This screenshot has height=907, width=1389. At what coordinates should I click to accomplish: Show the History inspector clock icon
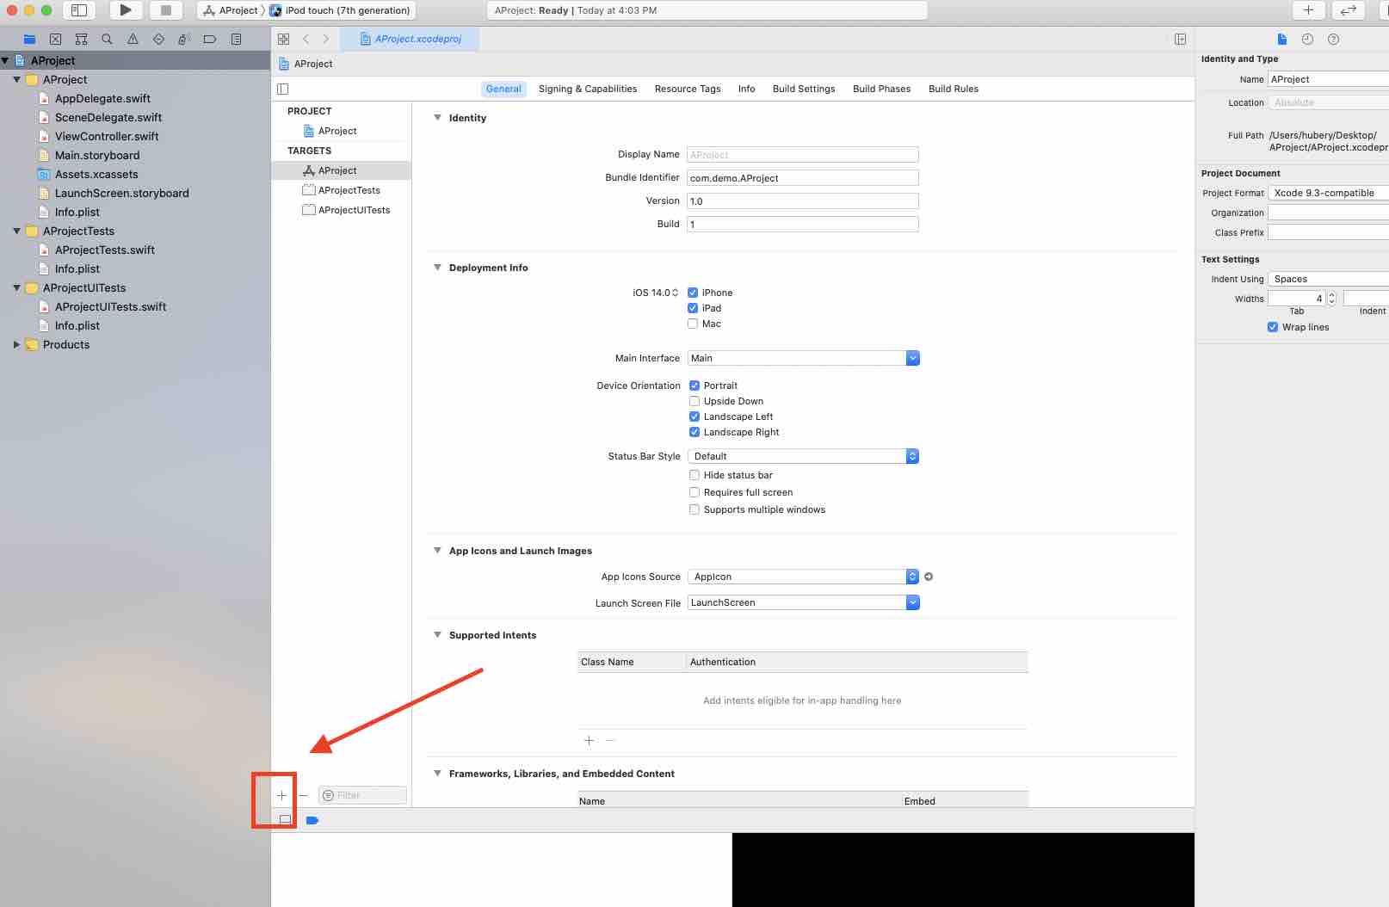pos(1307,39)
